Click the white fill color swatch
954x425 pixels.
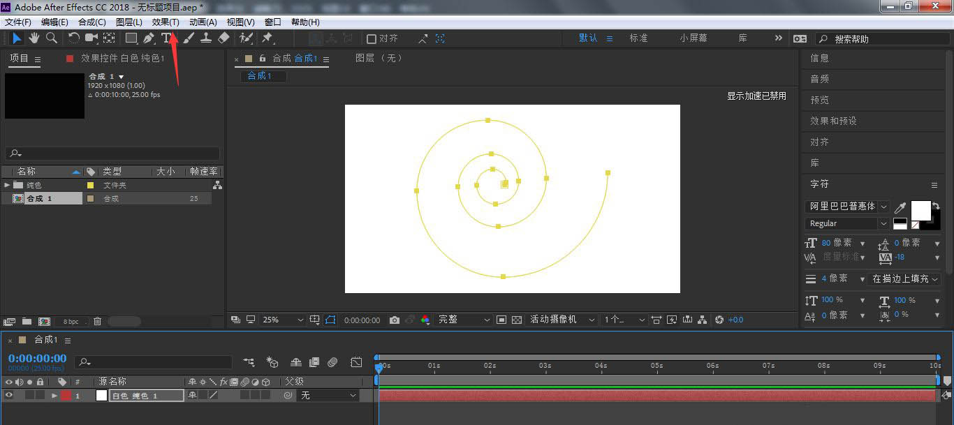tap(920, 209)
